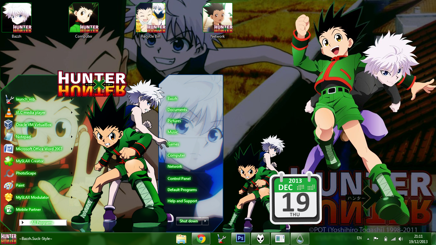Open Help and Support
The width and height of the screenshot is (436, 245).
point(182,201)
